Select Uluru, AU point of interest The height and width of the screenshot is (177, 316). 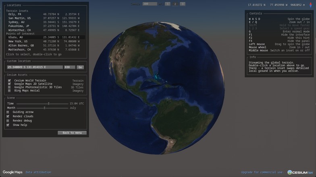pyautogui.click(x=45, y=37)
